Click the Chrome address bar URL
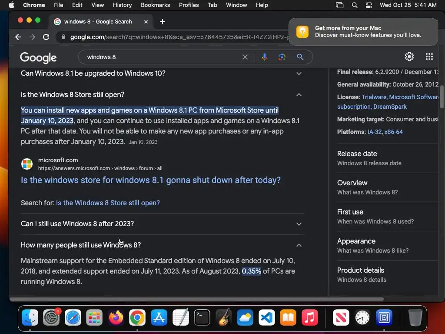 [179, 37]
